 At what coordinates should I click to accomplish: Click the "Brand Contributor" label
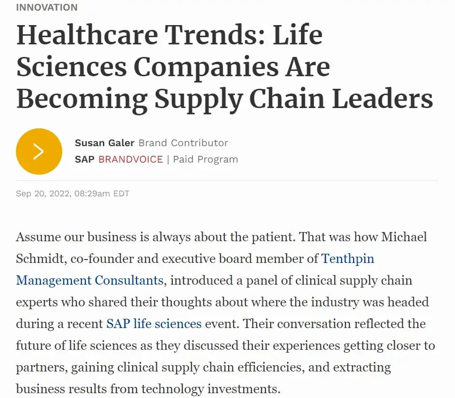click(x=183, y=143)
